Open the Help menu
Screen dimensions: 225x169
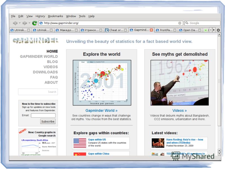point(91,16)
